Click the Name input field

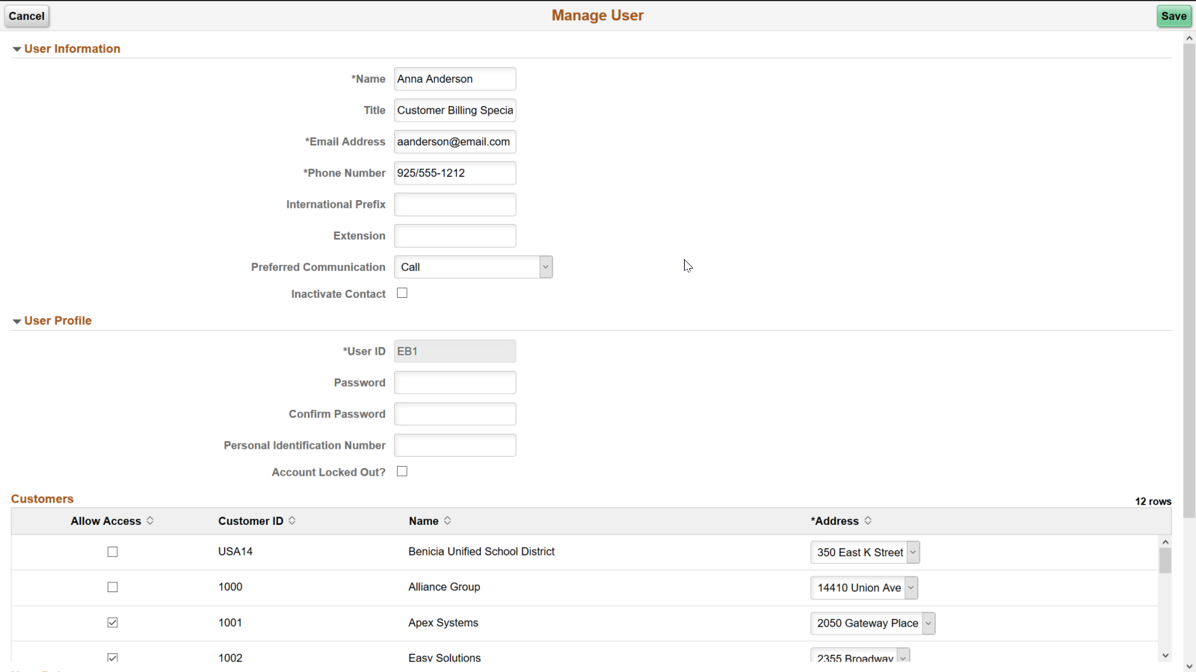tap(454, 78)
